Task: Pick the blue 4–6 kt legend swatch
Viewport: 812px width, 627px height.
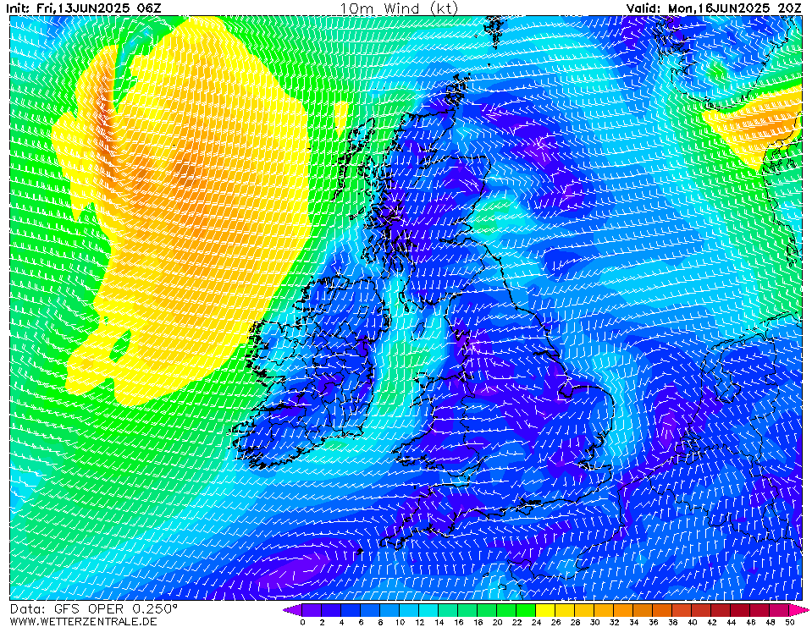Action: pyautogui.click(x=350, y=610)
